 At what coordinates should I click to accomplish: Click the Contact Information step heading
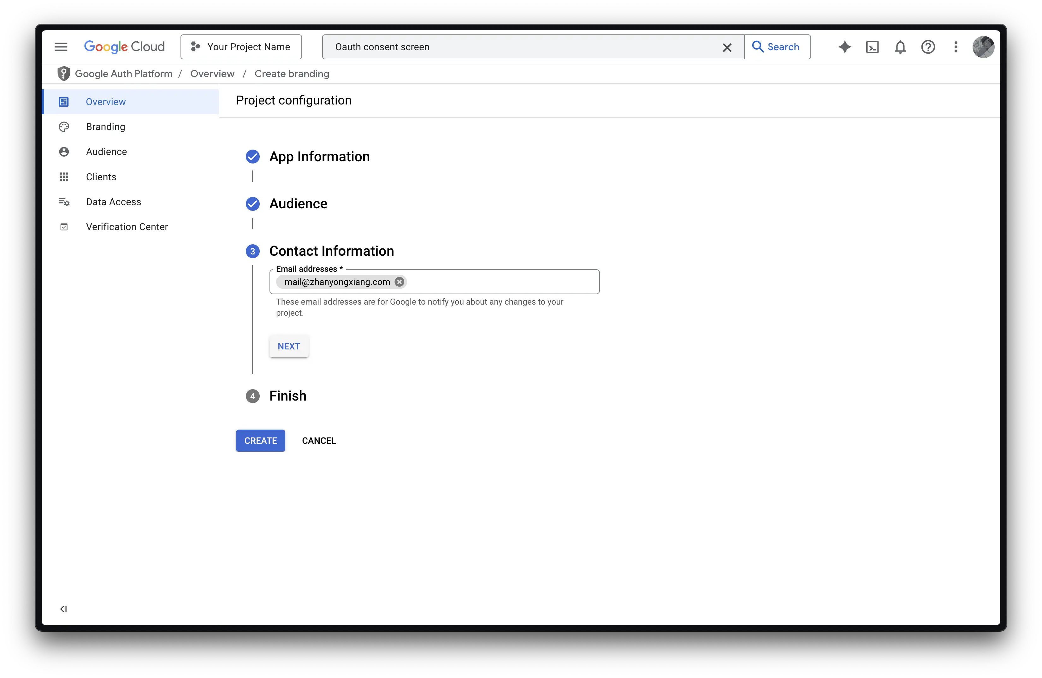(x=331, y=251)
